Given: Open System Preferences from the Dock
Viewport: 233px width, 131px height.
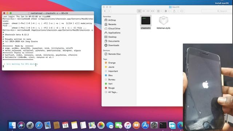Looking at the screenshot, I should 154,125.
